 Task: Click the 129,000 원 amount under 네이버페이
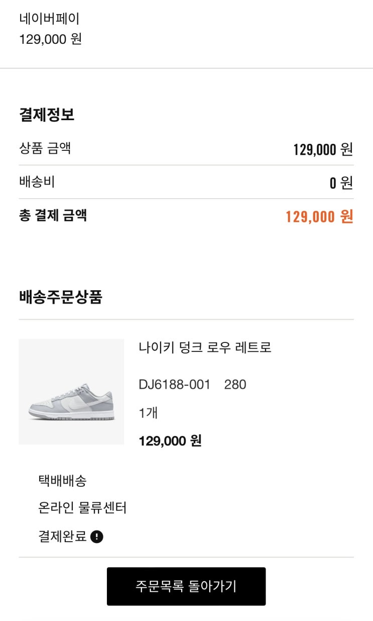pos(50,39)
